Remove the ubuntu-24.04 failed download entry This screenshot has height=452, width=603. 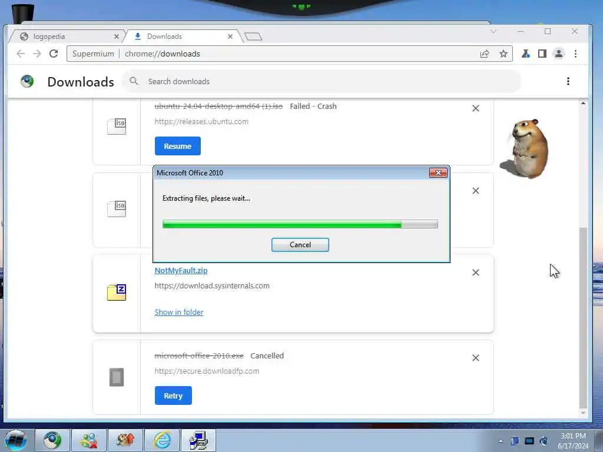(476, 108)
